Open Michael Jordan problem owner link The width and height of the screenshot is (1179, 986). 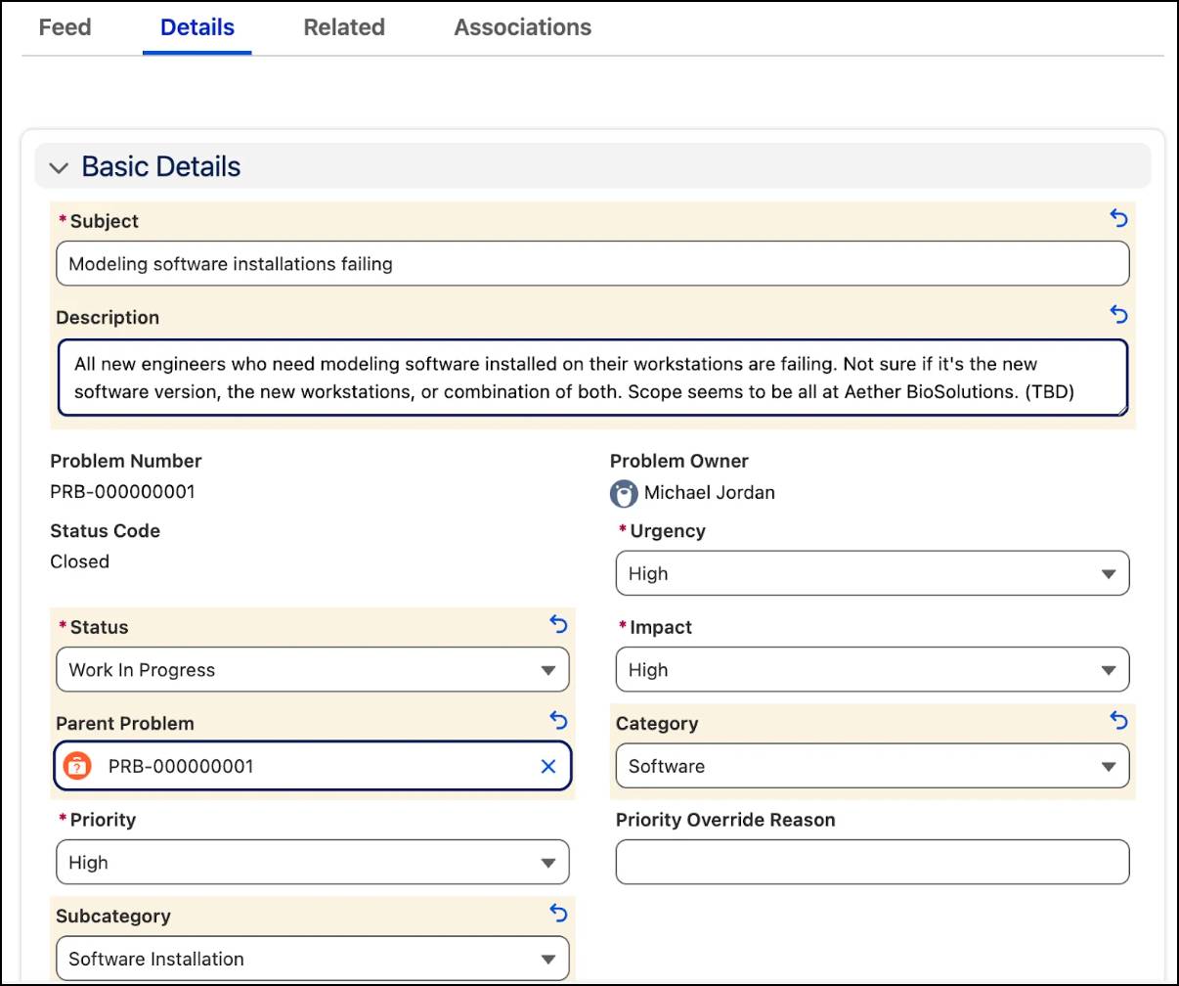(710, 493)
